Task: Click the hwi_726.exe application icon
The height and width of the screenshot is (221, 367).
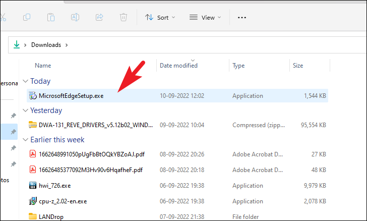Action: [x=33, y=185]
